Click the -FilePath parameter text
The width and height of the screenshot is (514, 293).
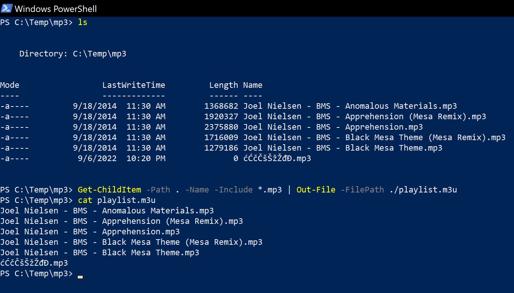(x=362, y=190)
